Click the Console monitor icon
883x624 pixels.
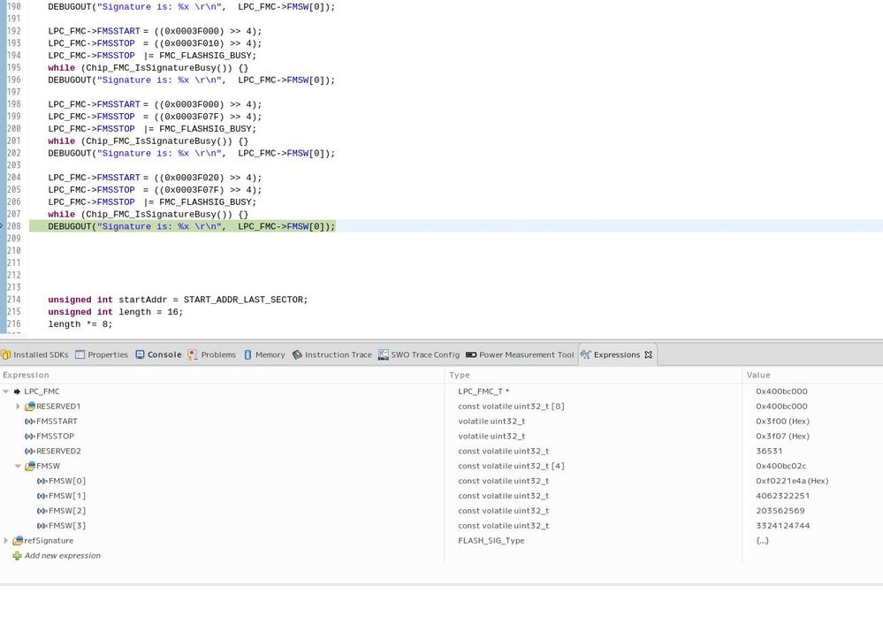(140, 354)
